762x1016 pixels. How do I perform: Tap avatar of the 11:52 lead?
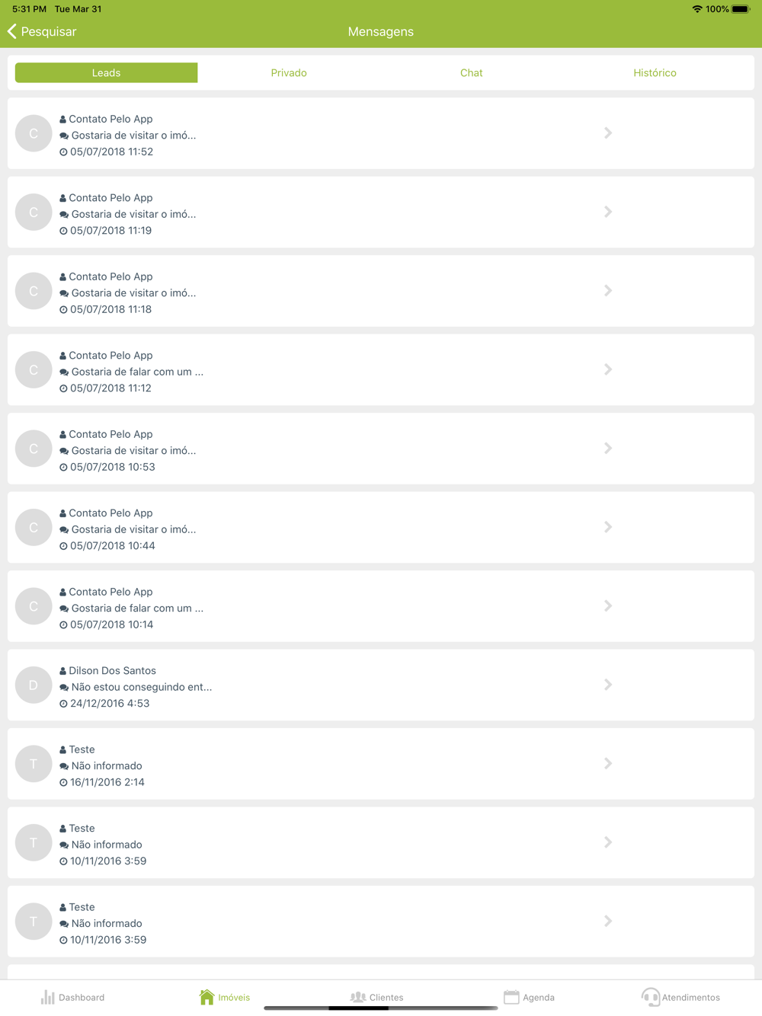point(34,133)
